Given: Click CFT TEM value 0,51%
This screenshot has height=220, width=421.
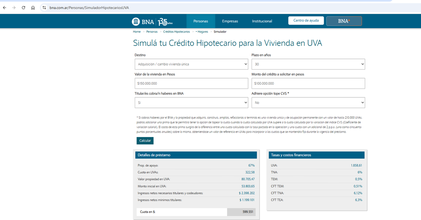Looking at the screenshot, I should (x=358, y=186).
